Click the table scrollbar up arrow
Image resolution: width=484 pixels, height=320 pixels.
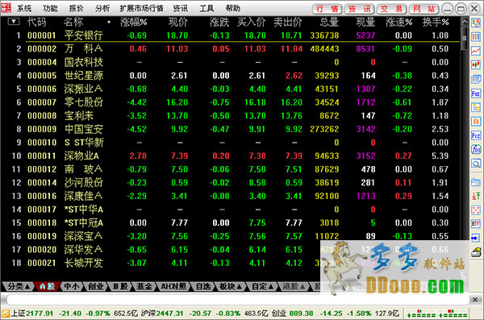pos(465,22)
